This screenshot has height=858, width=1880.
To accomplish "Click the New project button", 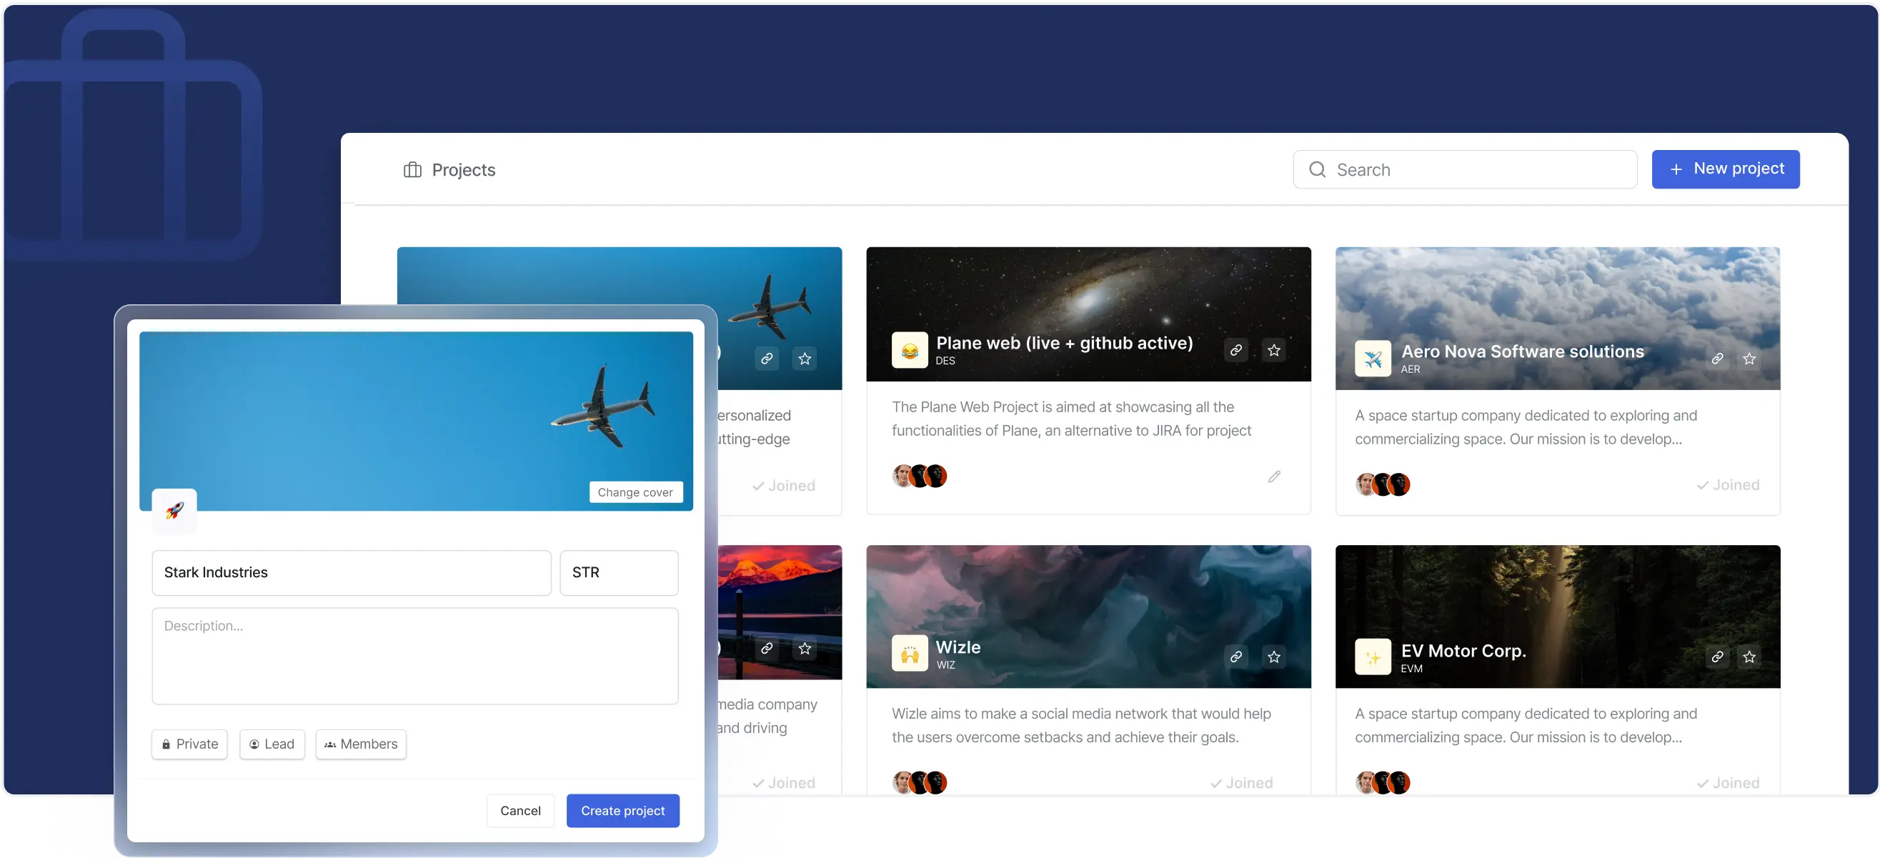I will point(1725,169).
